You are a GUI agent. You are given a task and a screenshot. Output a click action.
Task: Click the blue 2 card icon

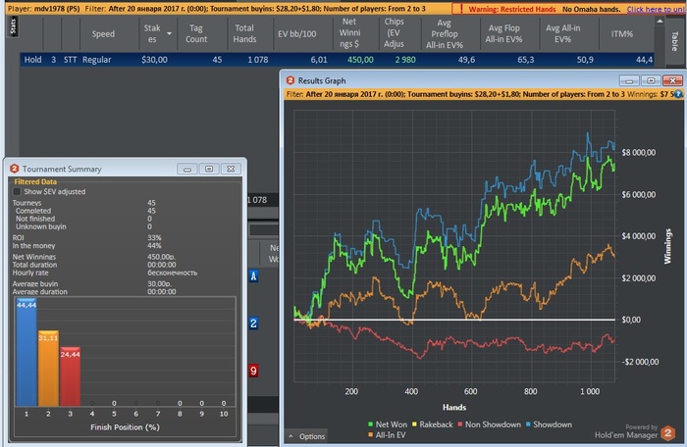click(253, 323)
